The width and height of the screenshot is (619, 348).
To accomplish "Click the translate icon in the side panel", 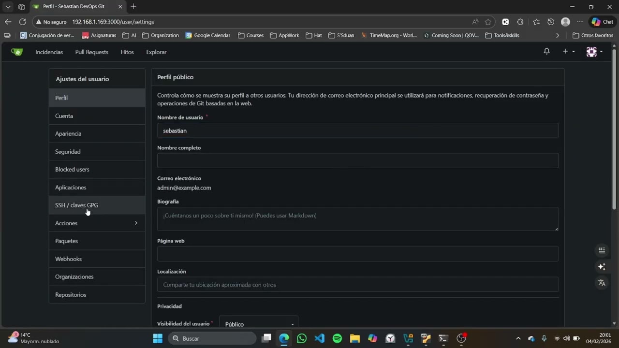I will click(602, 283).
